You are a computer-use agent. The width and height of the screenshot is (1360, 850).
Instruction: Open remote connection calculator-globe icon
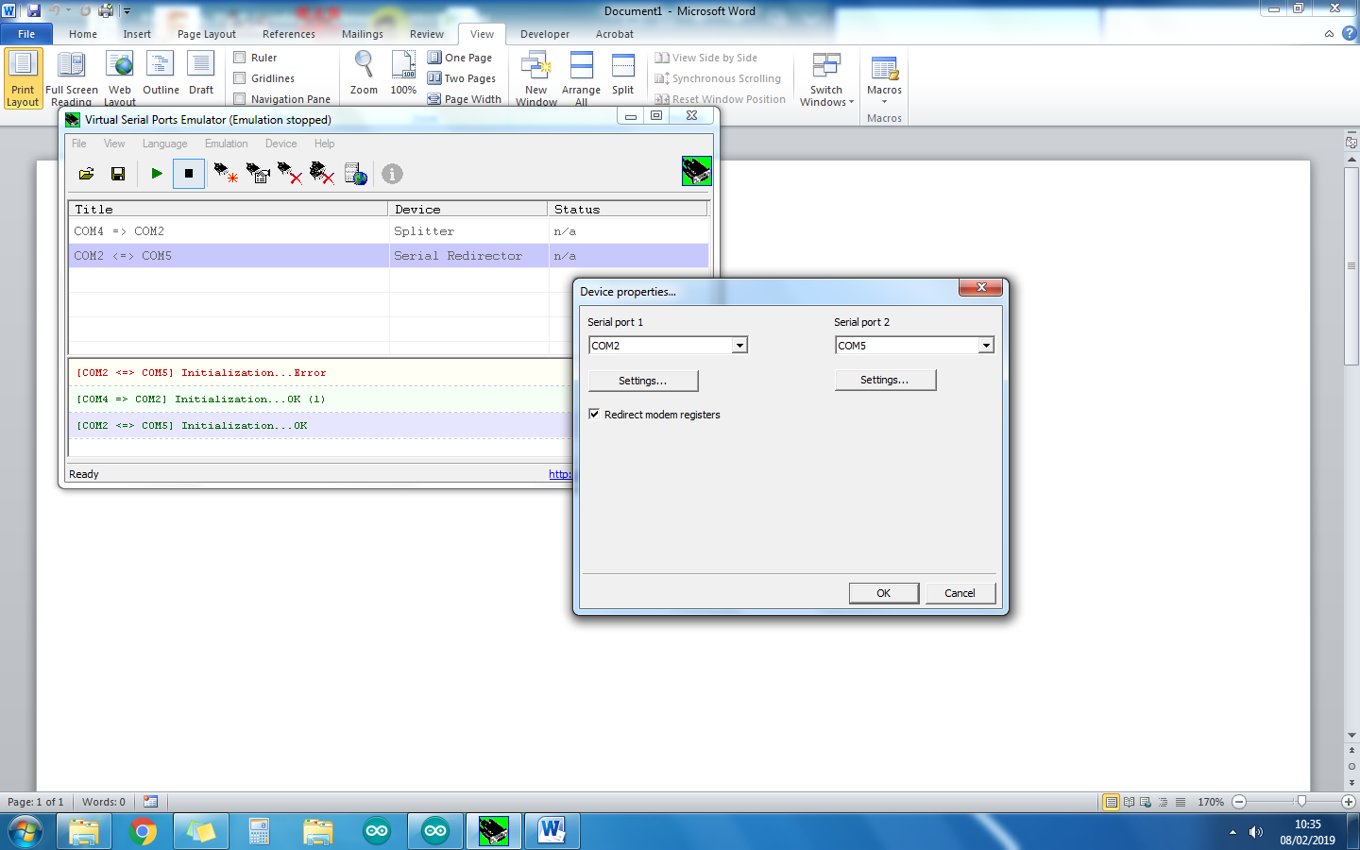356,174
